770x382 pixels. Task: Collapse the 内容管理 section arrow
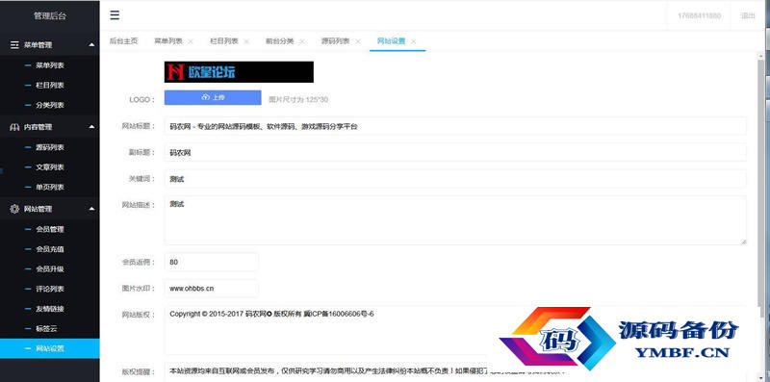point(91,127)
